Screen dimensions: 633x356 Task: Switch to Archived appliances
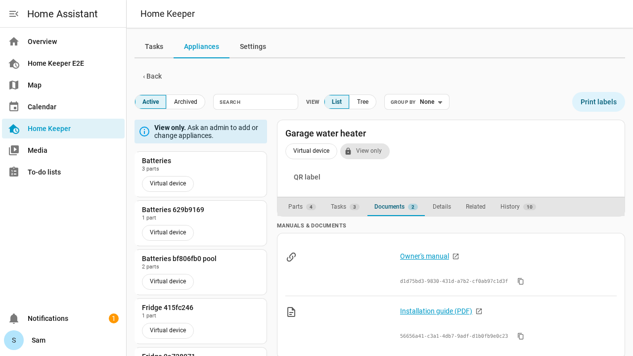pos(185,102)
